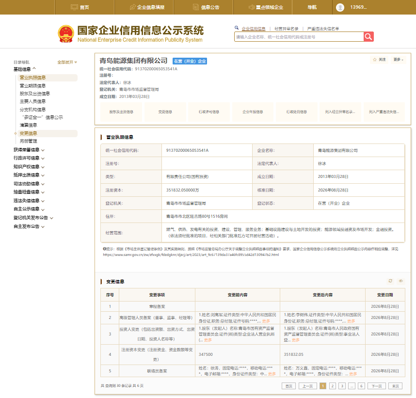Select 清算信息 in sidebar
This screenshot has height=398, width=416.
[29, 125]
